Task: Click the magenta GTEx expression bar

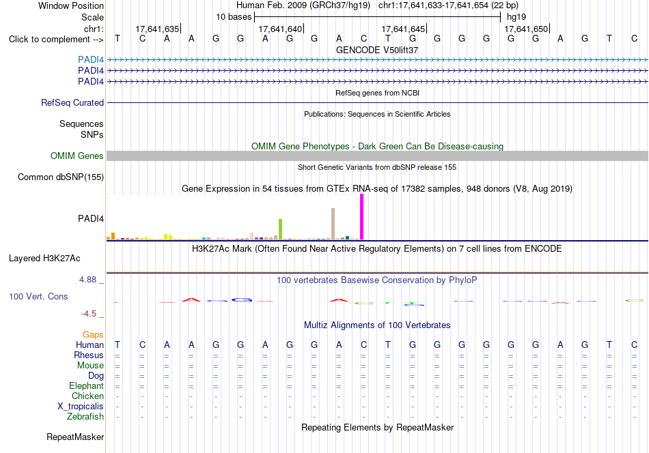Action: 362,216
